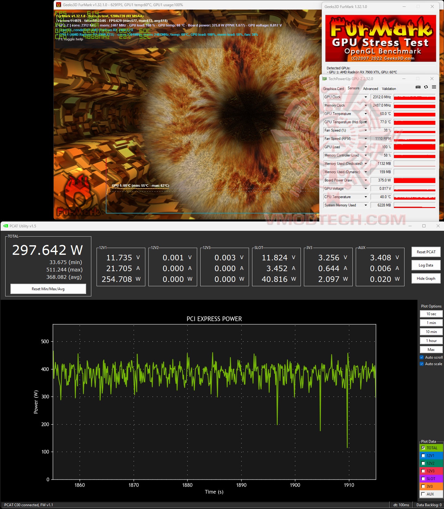Select the Sensors tab in GPU-Z
Image resolution: width=444 pixels, height=509 pixels.
353,88
